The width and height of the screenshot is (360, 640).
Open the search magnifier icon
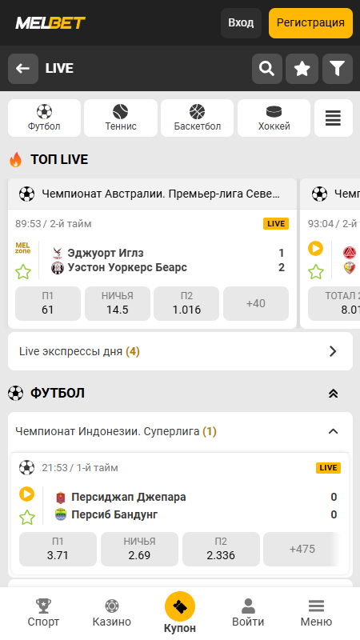[x=267, y=69]
